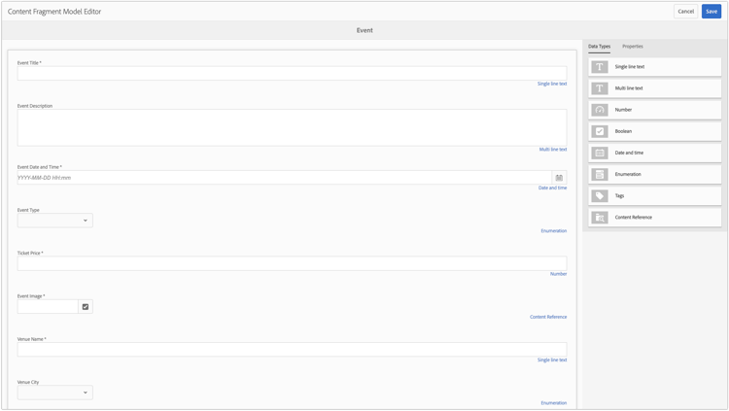Pick the Number data type icon
Viewport: 729px width, 411px height.
pyautogui.click(x=600, y=110)
